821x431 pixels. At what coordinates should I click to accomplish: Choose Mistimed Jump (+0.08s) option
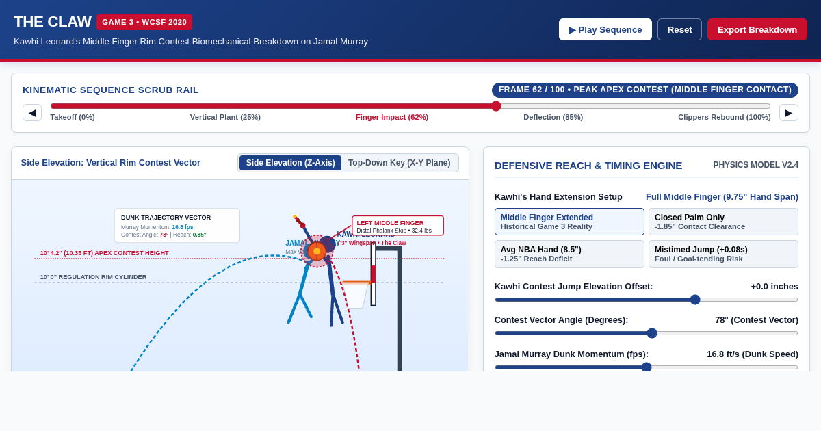point(723,254)
